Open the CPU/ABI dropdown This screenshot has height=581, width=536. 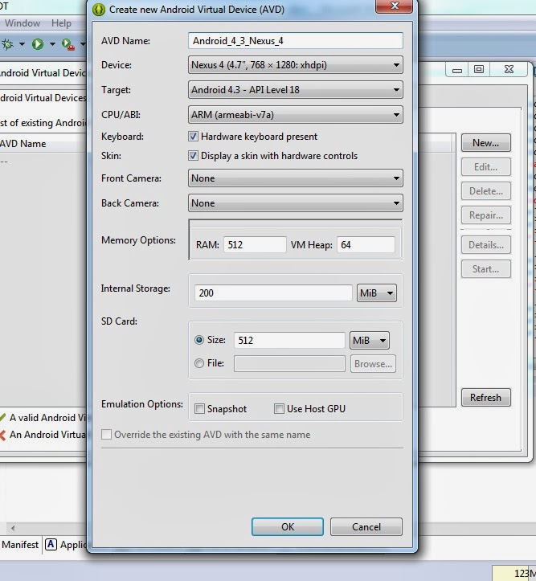tap(296, 114)
